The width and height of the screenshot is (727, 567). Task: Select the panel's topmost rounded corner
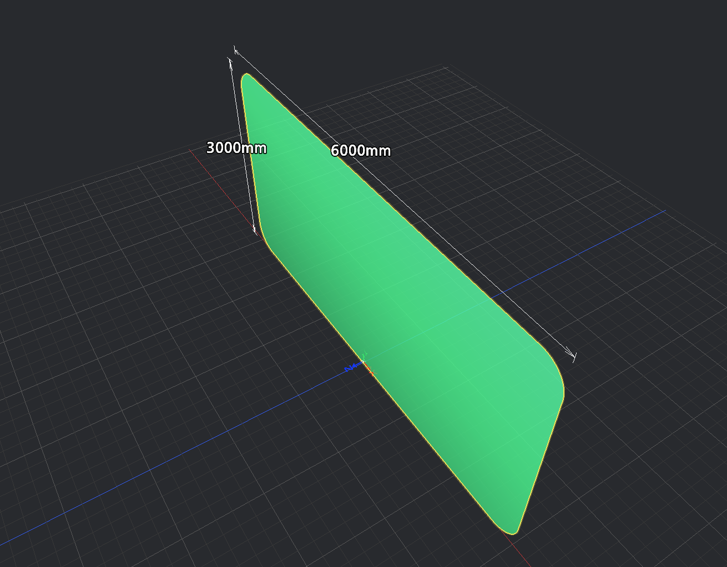coord(246,78)
